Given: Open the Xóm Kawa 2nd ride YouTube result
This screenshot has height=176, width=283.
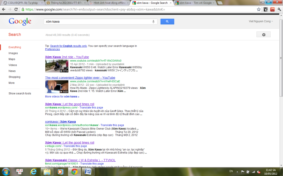Looking at the screenshot, I should coord(67,57).
